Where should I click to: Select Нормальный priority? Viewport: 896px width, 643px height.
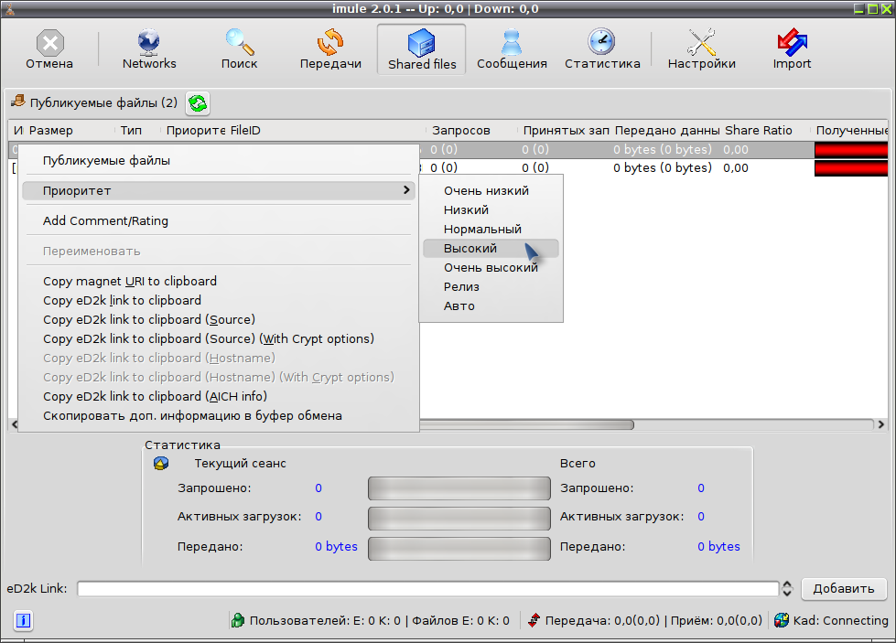pos(491,229)
